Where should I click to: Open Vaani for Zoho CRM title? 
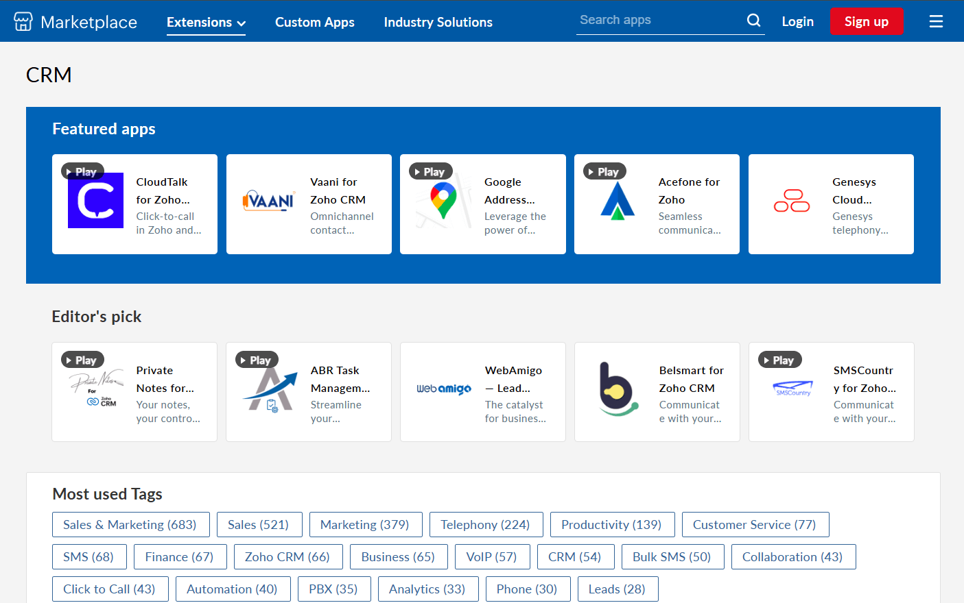coord(338,190)
